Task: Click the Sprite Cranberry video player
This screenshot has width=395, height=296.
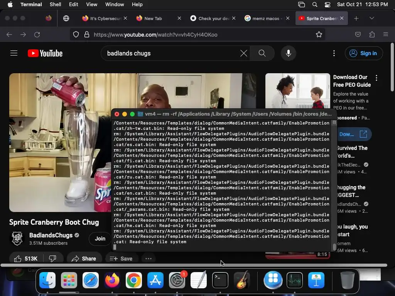Action: (x=61, y=143)
